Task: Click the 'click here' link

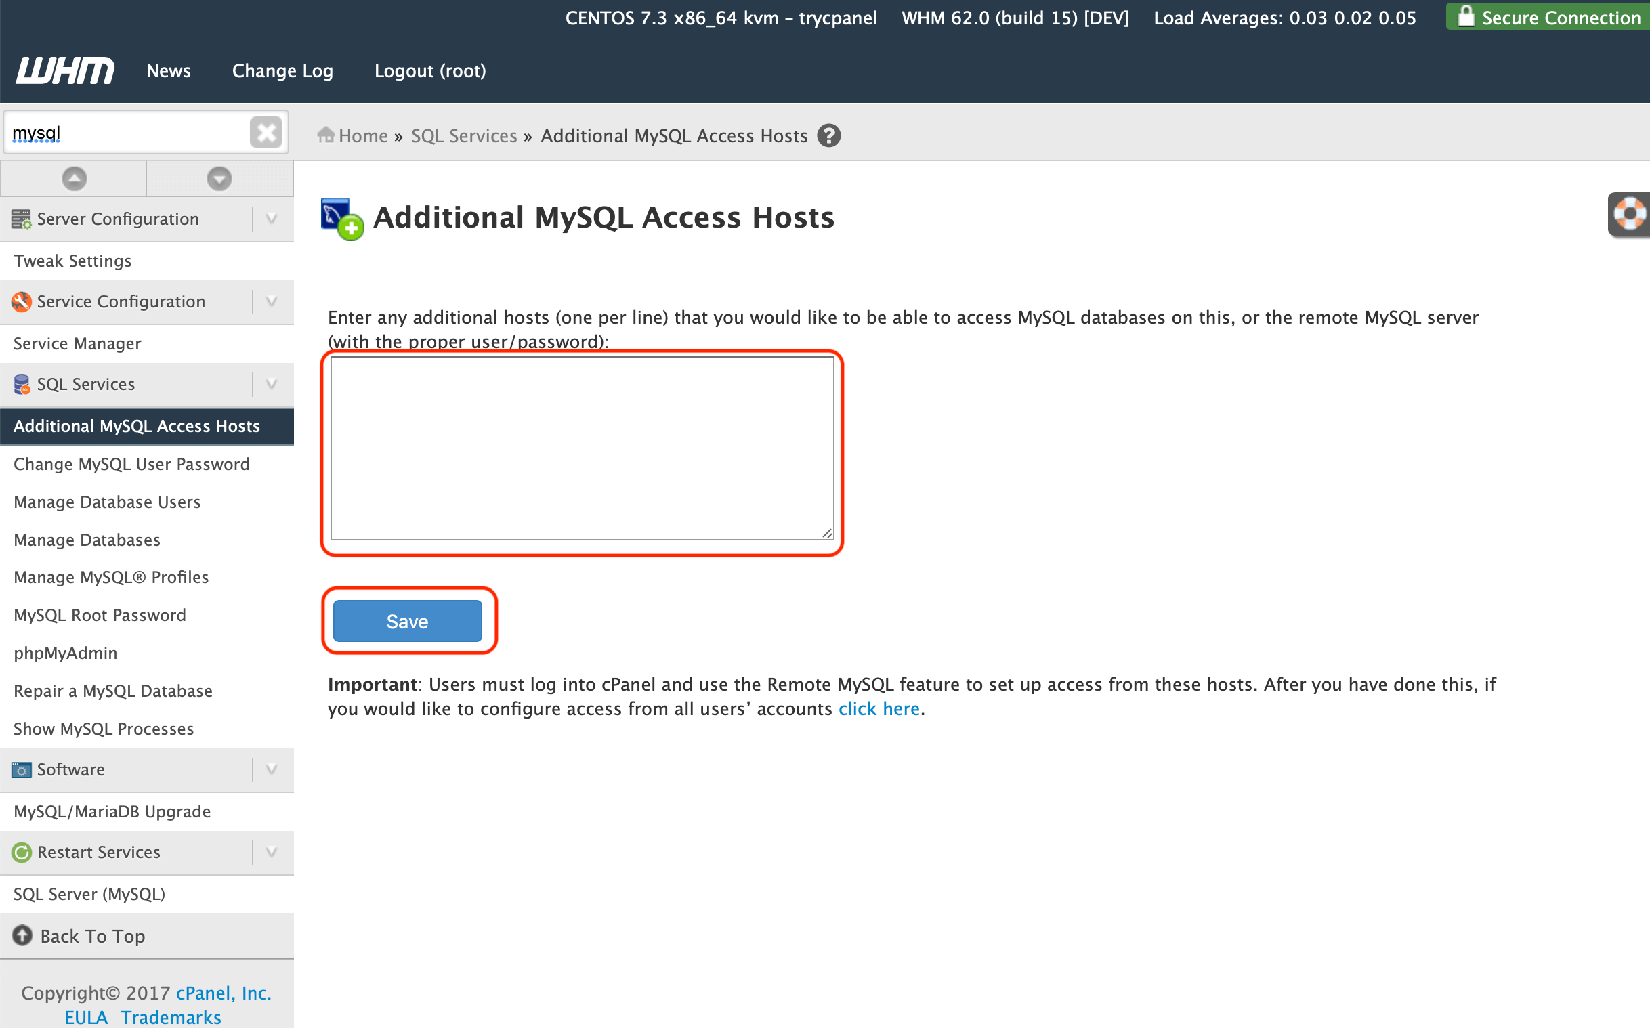Action: pos(878,708)
